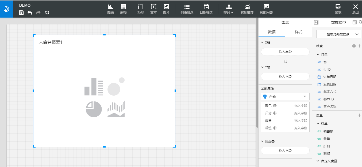Screen dimensions: 362x167
Task: Switch to the 样式 tab
Action: point(298,32)
